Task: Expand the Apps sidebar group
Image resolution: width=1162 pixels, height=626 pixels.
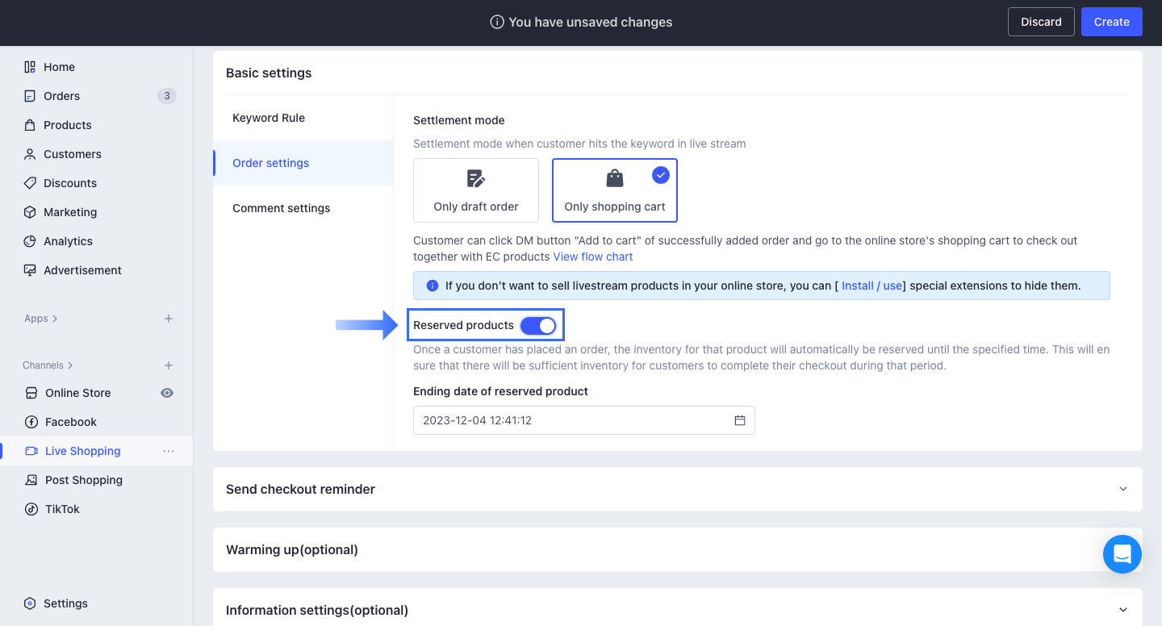Action: (x=41, y=319)
